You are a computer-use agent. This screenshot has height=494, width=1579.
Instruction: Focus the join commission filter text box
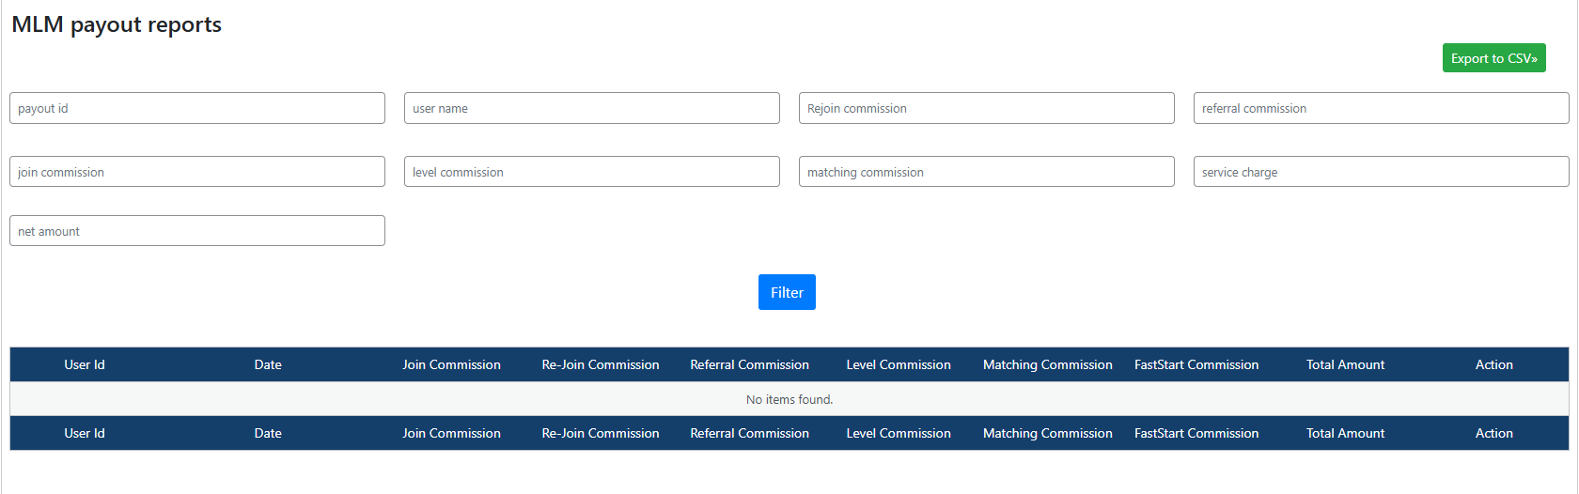[x=197, y=172]
